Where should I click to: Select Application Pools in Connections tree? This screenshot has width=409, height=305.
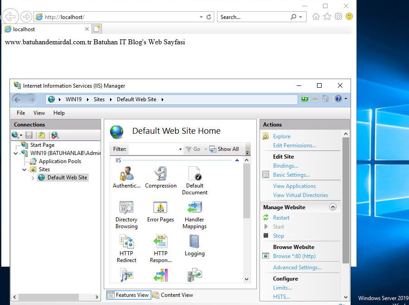60,161
